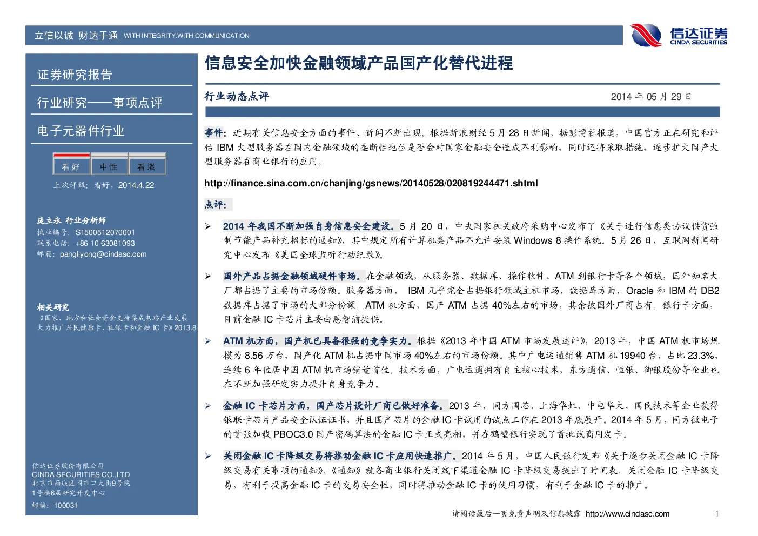This screenshot has width=758, height=536.
Task: Click the 上次评级: 看好, 2014.4.22 line
Action: click(x=104, y=185)
